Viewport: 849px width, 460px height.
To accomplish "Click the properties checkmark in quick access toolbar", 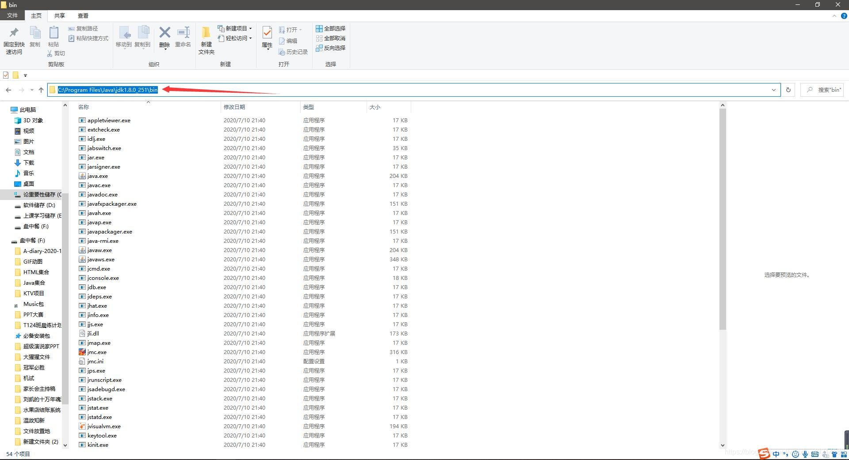I will [x=6, y=75].
